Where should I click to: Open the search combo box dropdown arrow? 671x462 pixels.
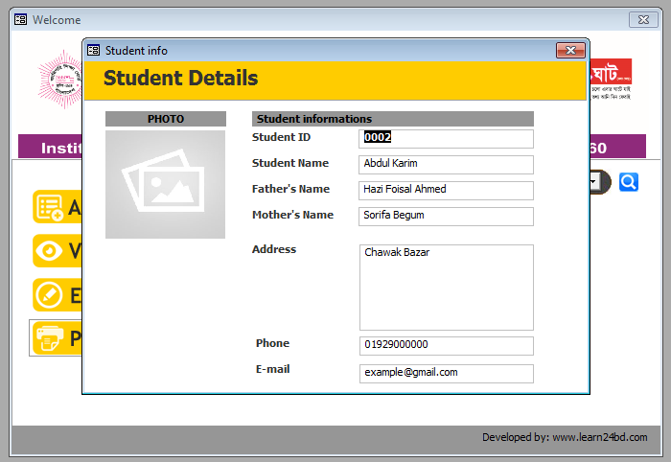[x=593, y=182]
